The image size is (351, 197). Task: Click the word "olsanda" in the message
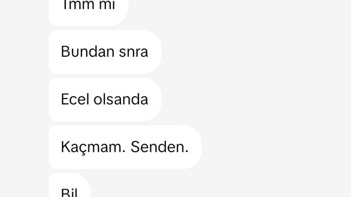tap(121, 99)
